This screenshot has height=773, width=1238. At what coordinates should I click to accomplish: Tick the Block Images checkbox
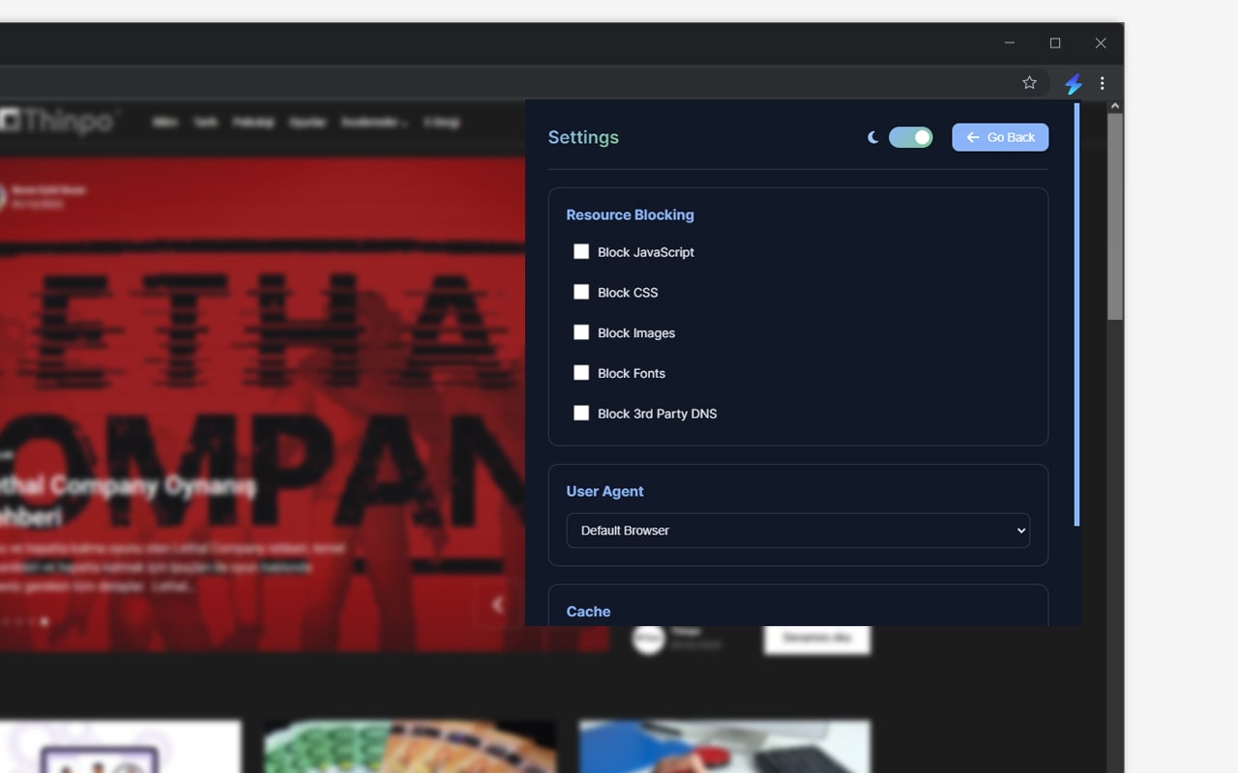point(581,332)
